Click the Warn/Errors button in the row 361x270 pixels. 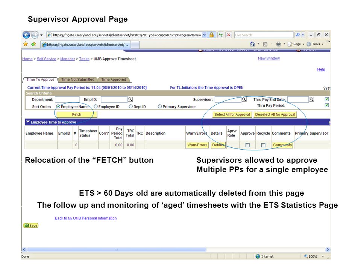pos(197,145)
